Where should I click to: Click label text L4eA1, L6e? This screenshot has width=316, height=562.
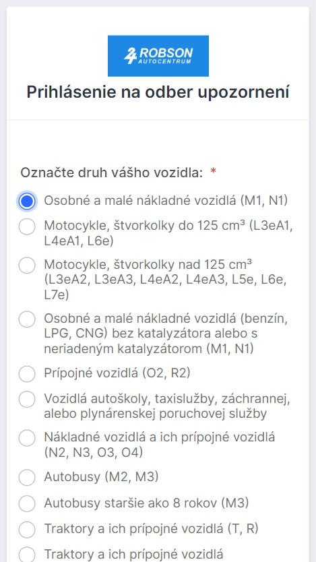click(79, 241)
